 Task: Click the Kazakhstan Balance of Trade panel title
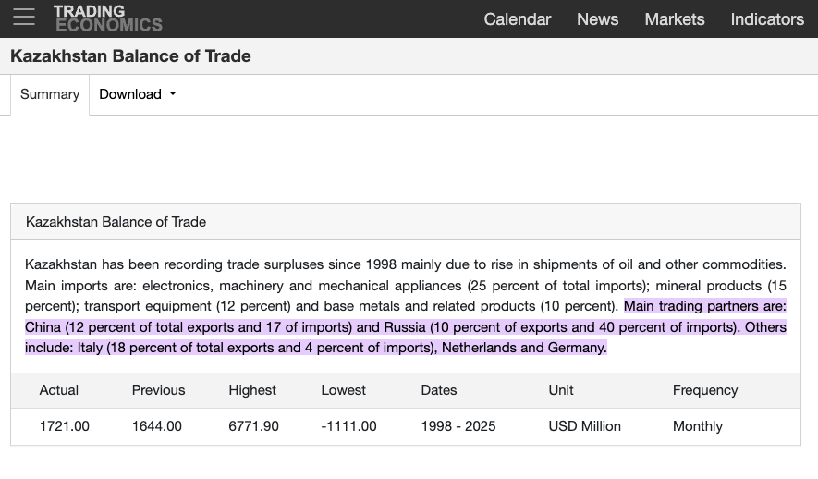(116, 222)
